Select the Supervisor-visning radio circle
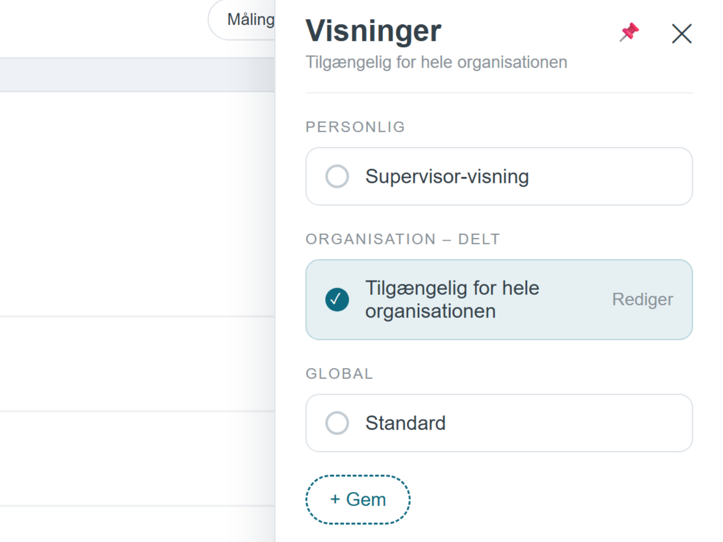Viewport: 723px width, 542px height. pos(337,176)
